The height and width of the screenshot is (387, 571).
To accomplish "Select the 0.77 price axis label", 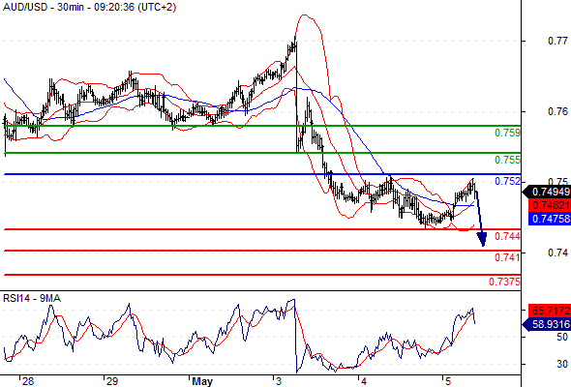I will pyautogui.click(x=557, y=41).
